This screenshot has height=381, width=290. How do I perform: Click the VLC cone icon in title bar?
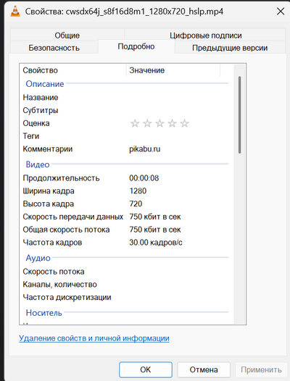15,12
